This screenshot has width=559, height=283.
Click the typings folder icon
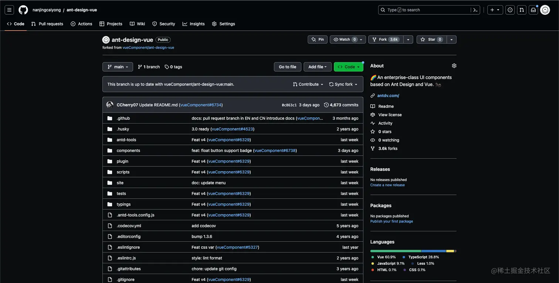coord(110,204)
